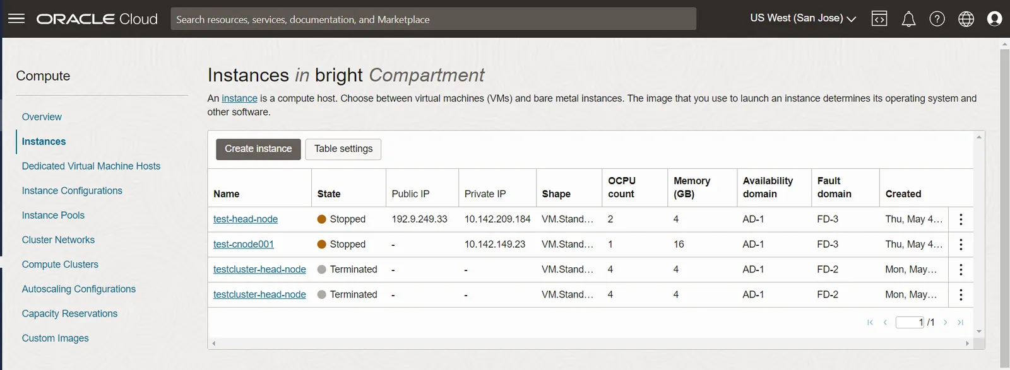Open Compute Clusters
Screen dimensions: 1010x370
(60, 265)
